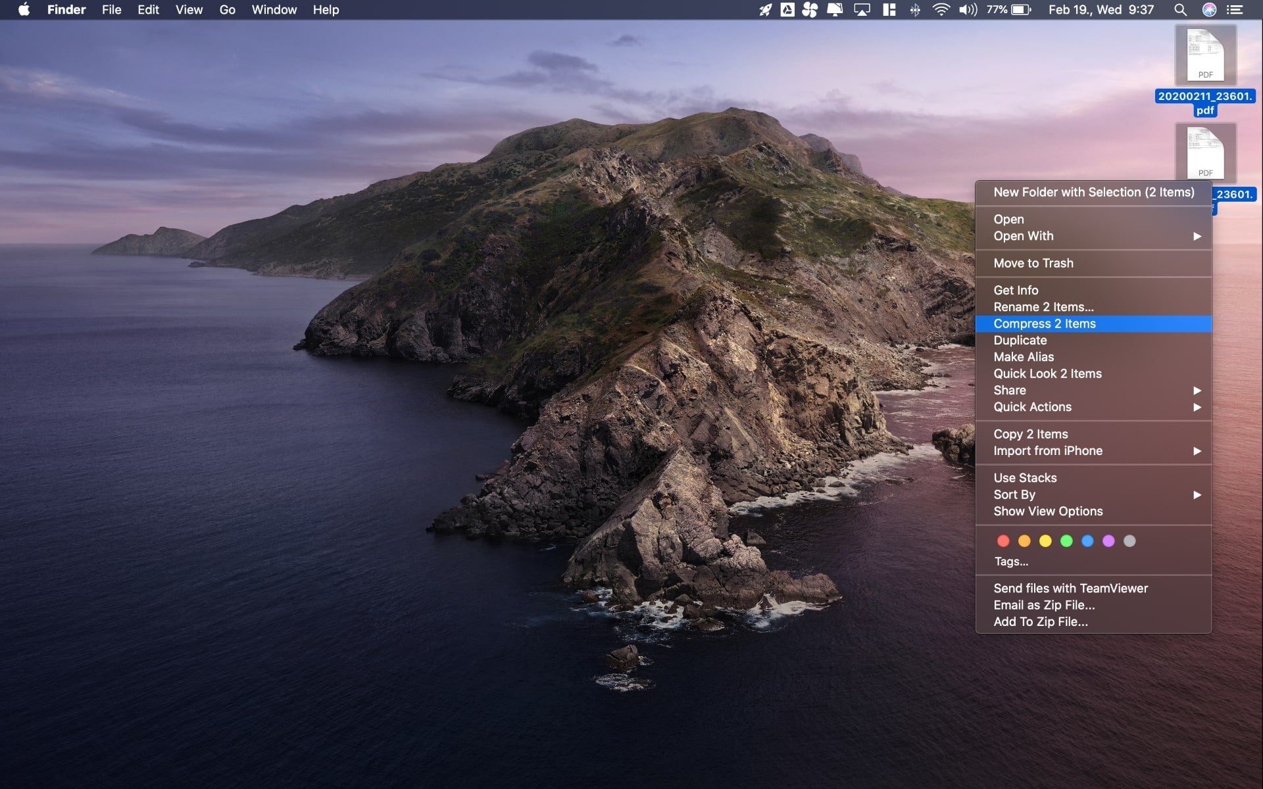Click the date and time in menu bar
Screen dimensions: 1263x789
coord(1101,10)
